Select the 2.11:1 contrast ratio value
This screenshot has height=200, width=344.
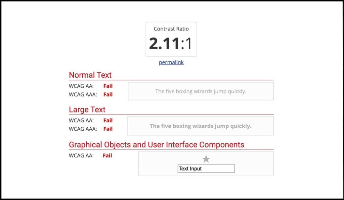(x=171, y=44)
